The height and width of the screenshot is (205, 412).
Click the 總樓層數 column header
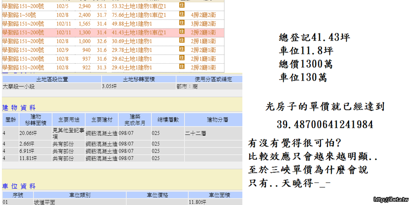(x=167, y=120)
